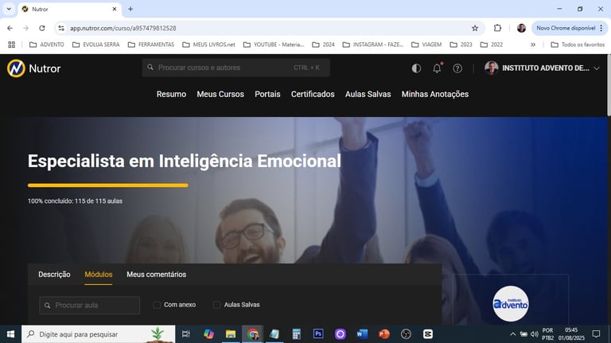
Task: Click the Instituto Advento profile avatar
Action: (x=492, y=68)
